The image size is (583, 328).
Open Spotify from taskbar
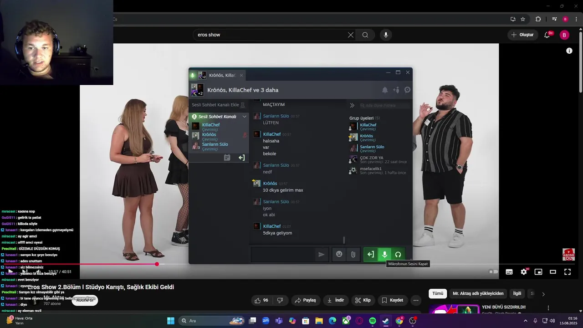click(373, 321)
